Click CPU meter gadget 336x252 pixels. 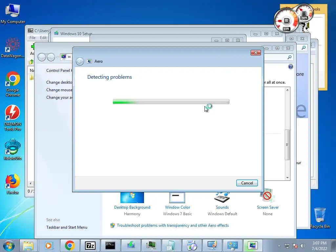click(x=286, y=20)
